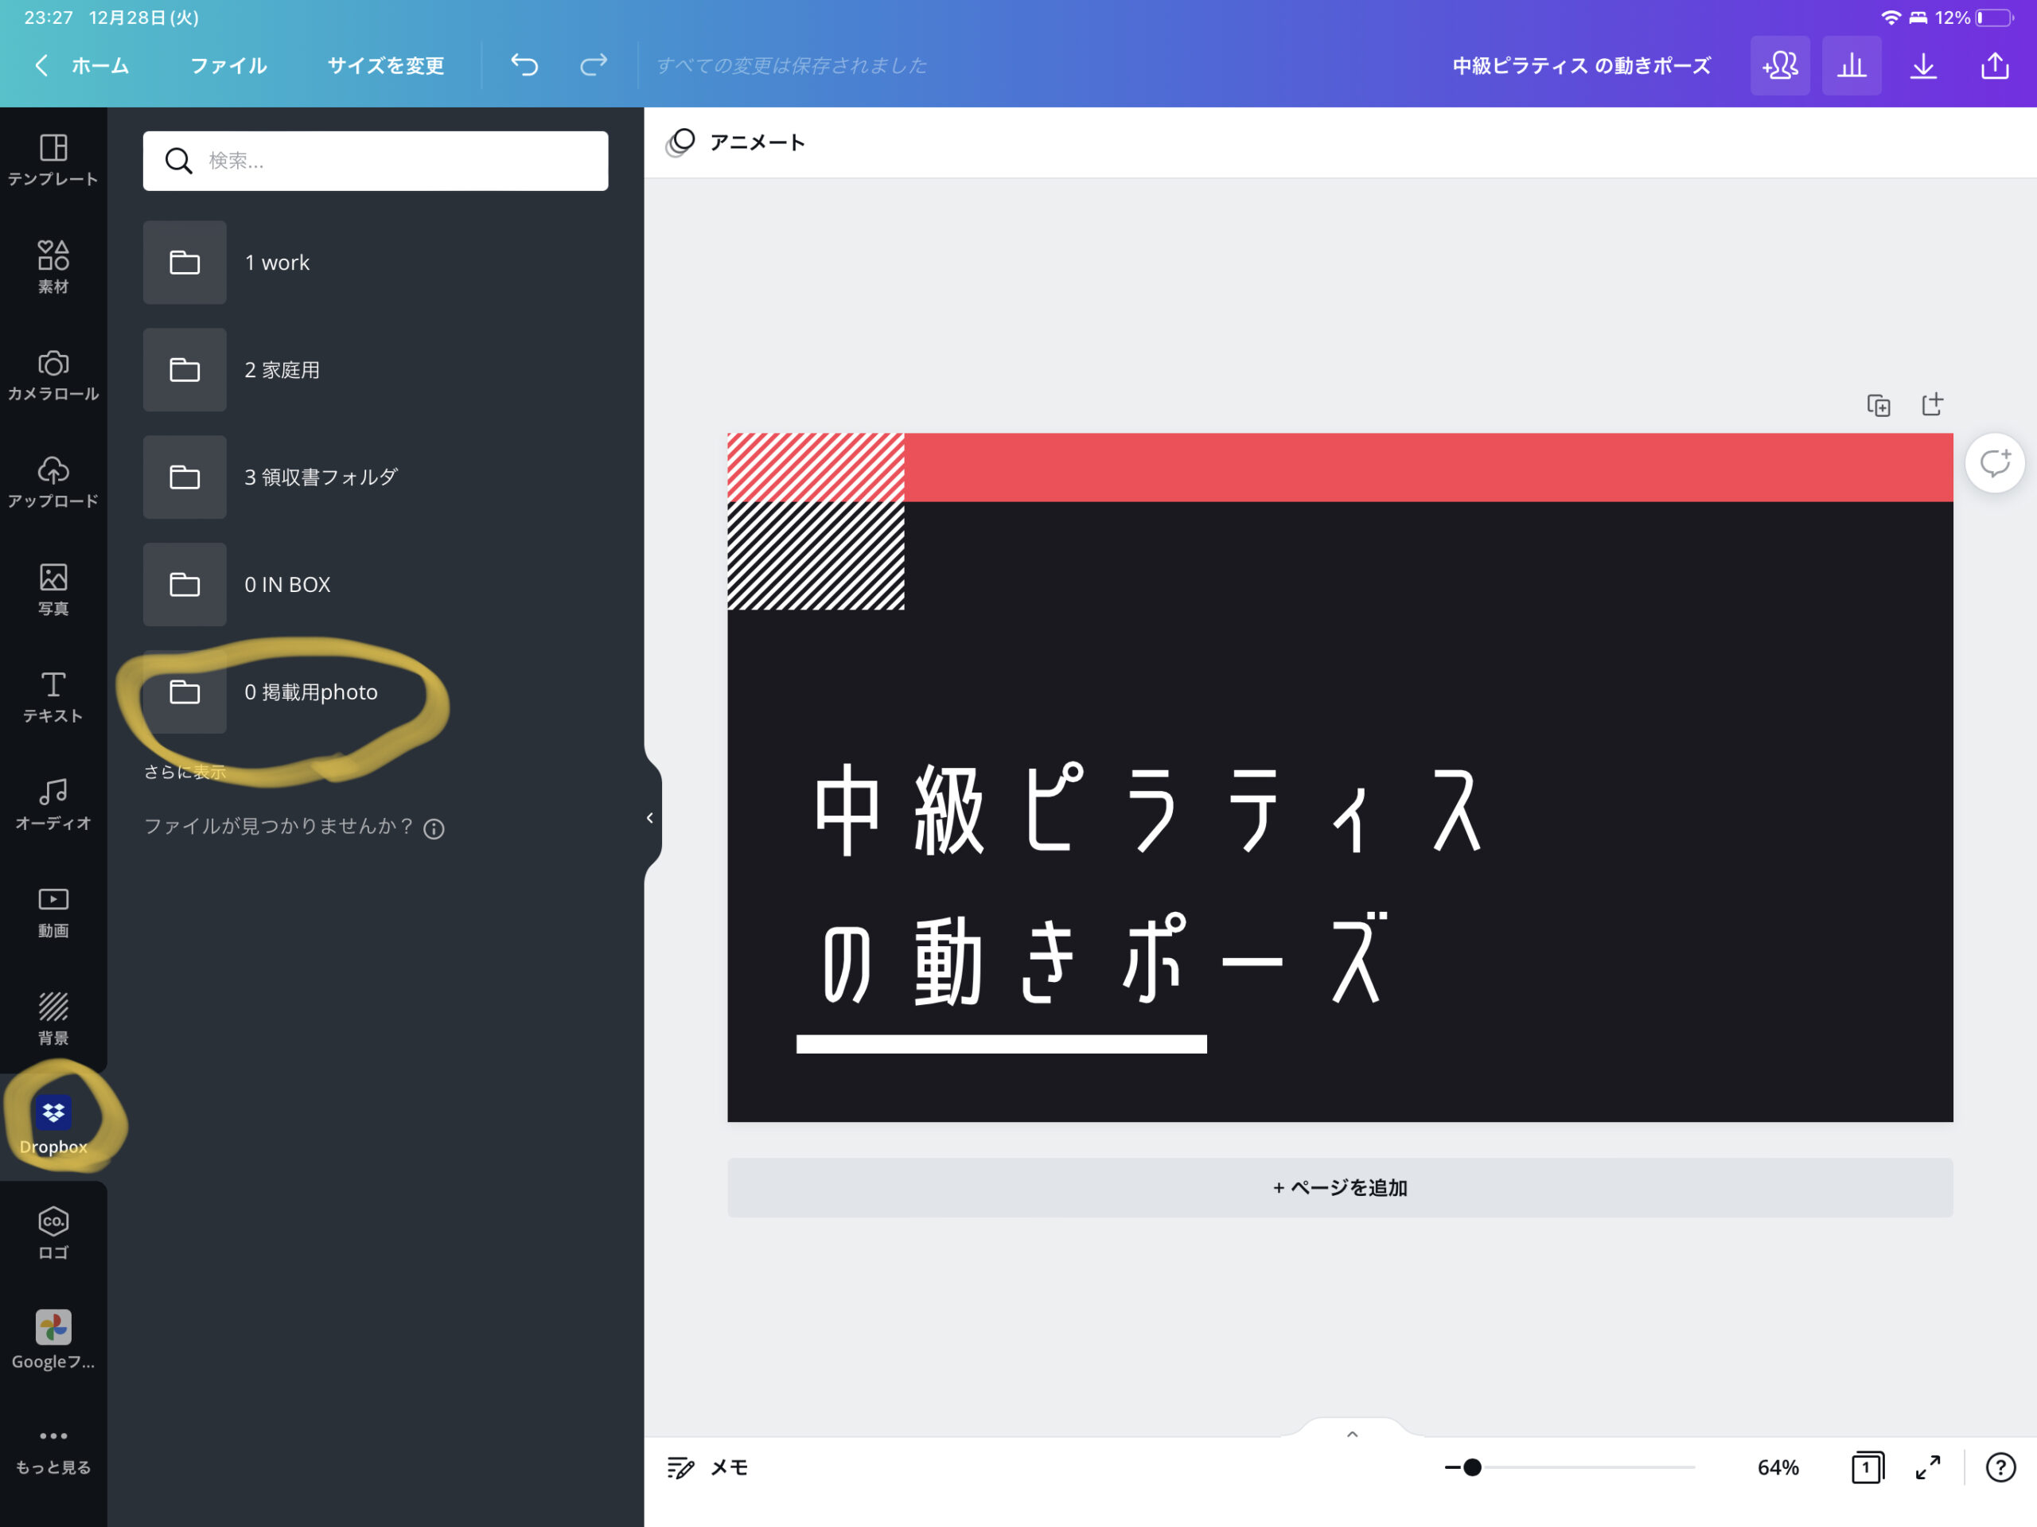Expand more folders via さらに表示
Viewport: 2037px width, 1527px height.
pyautogui.click(x=184, y=772)
